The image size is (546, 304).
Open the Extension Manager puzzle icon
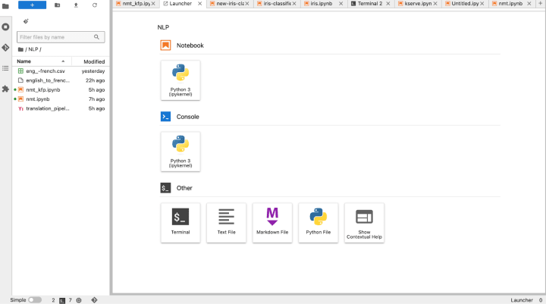[5, 89]
